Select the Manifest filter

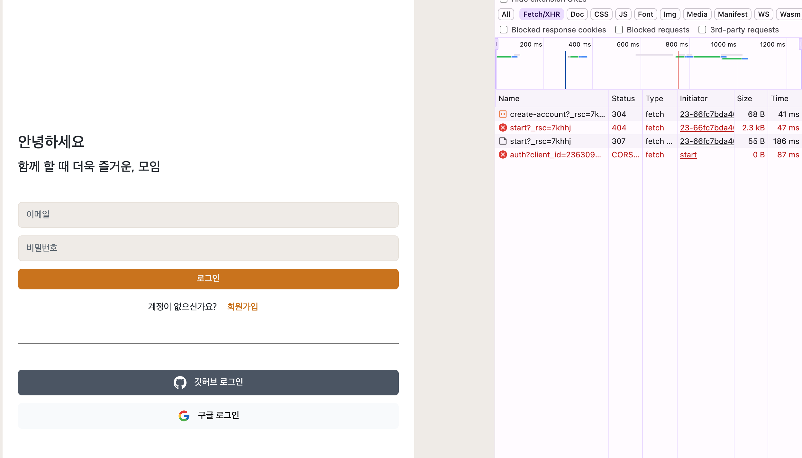coord(733,14)
